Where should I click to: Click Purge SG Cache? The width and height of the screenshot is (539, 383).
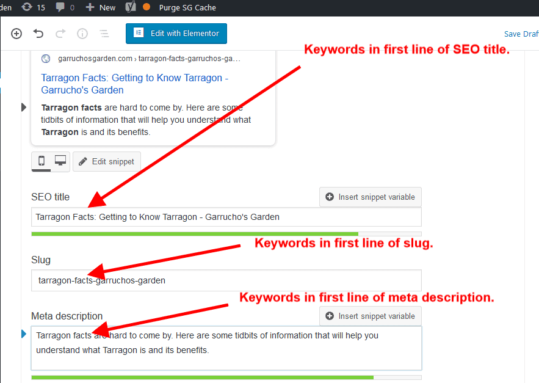(187, 7)
